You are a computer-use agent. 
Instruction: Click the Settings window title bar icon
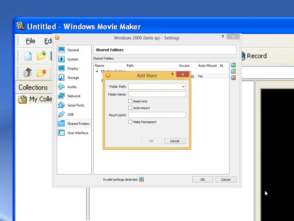[x=57, y=38]
